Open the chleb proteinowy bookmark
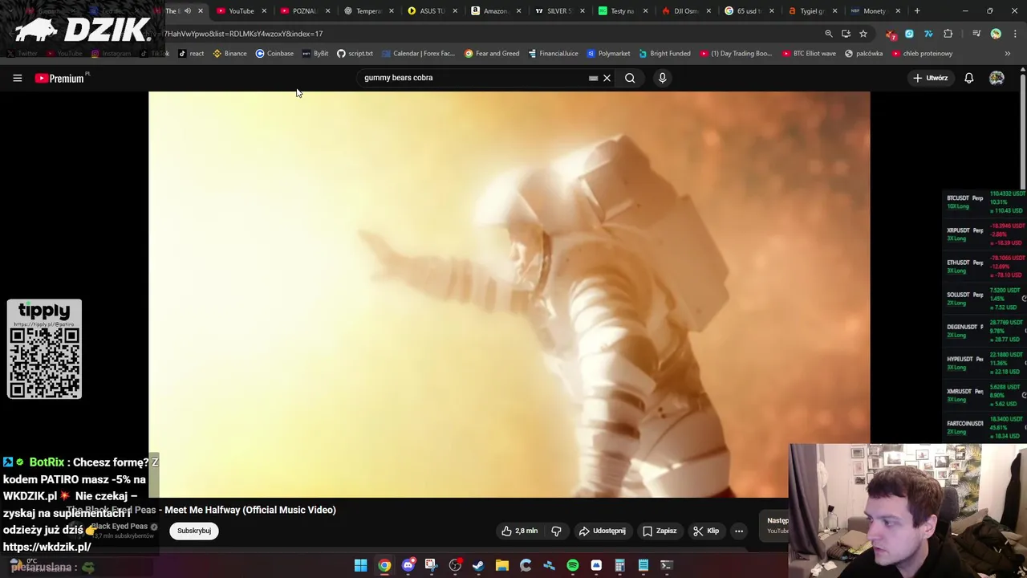Viewport: 1027px width, 578px height. pyautogui.click(x=922, y=54)
